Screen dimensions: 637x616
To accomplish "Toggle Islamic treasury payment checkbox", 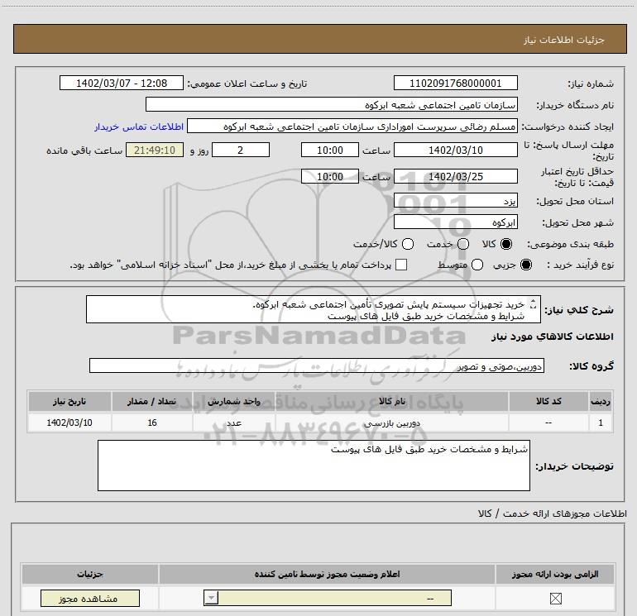I will (x=401, y=265).
